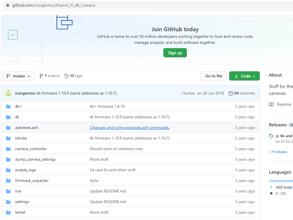Open the autoexec.ash folder
The height and width of the screenshot is (220, 293).
click(x=27, y=127)
